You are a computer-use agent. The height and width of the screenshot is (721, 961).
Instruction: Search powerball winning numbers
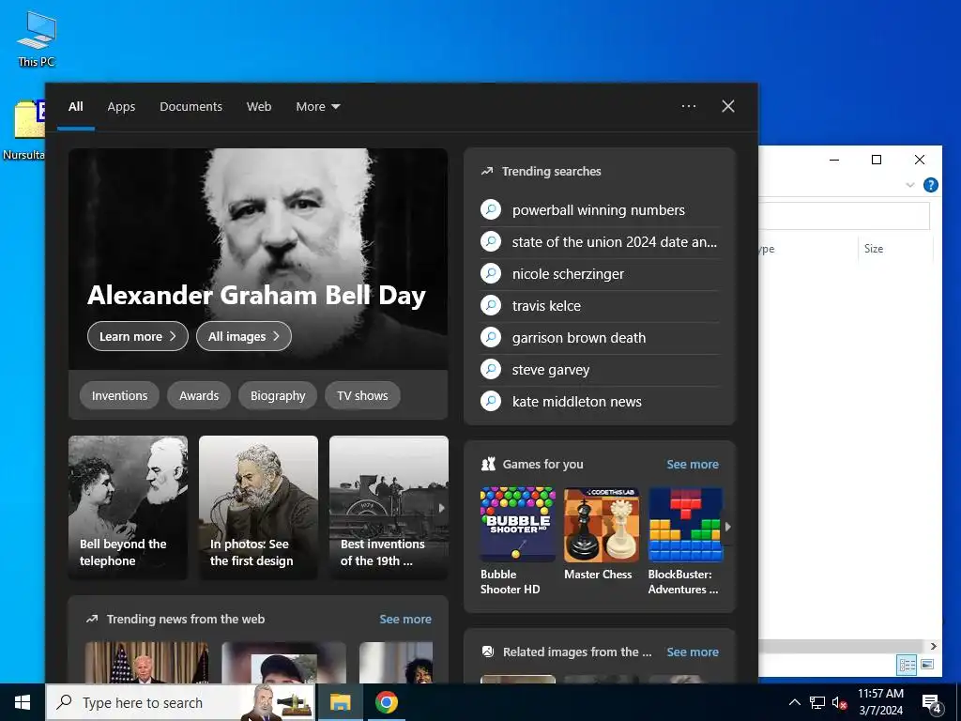coord(599,210)
